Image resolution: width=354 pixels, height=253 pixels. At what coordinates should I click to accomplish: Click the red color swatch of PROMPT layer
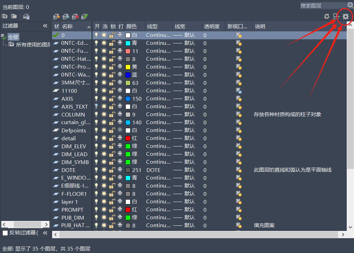(128, 210)
